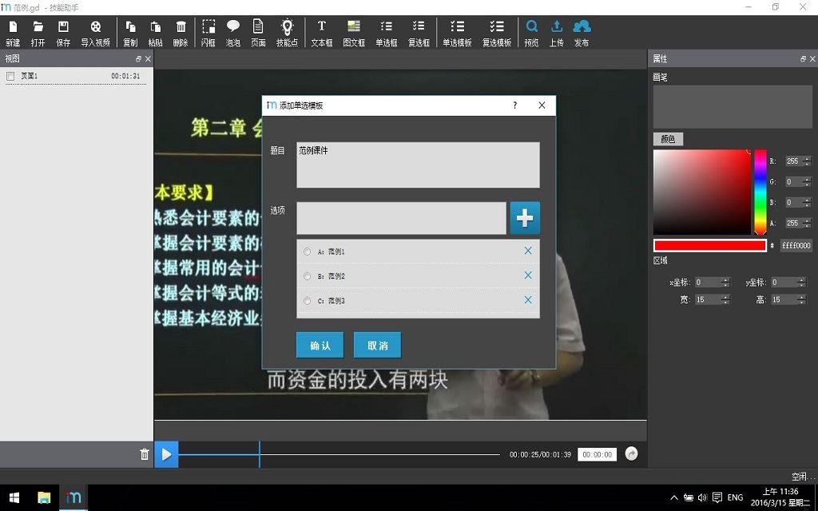Click the G value stepper arrows
The image size is (818, 511).
tap(807, 182)
